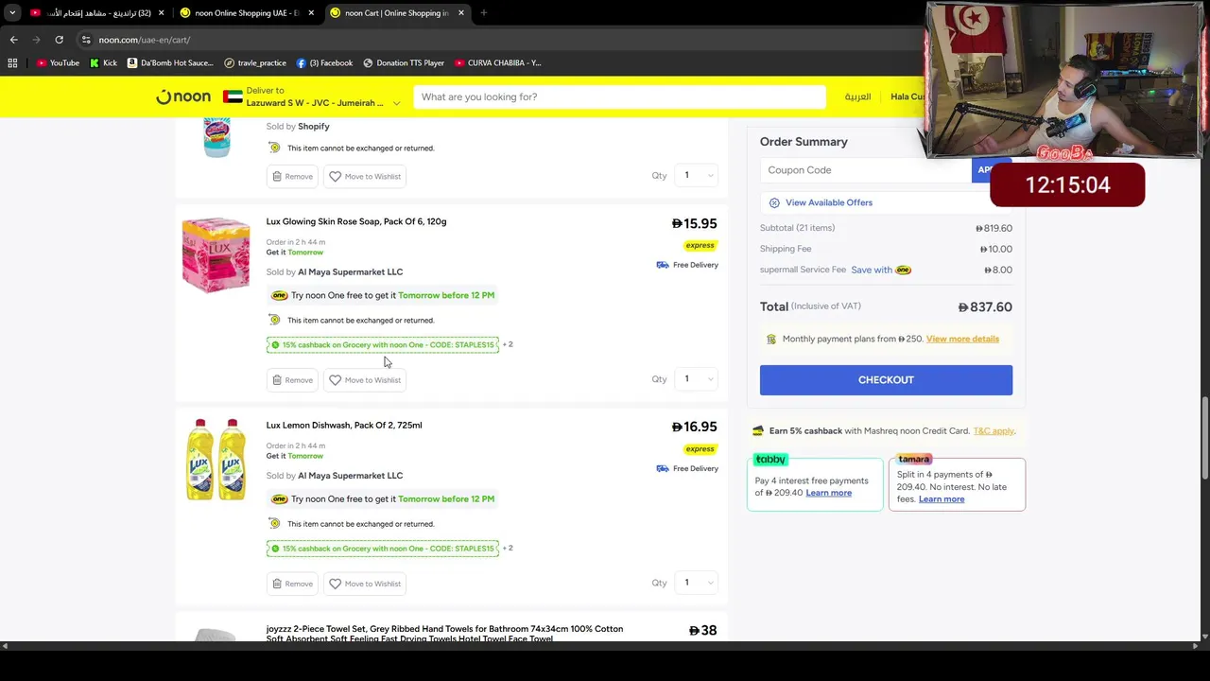Click the tabby logo
This screenshot has width=1210, height=681.
tap(770, 460)
